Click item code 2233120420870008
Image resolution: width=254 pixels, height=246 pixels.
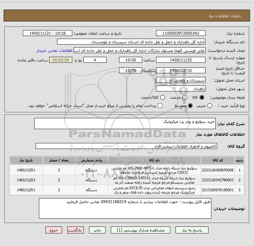(218, 170)
